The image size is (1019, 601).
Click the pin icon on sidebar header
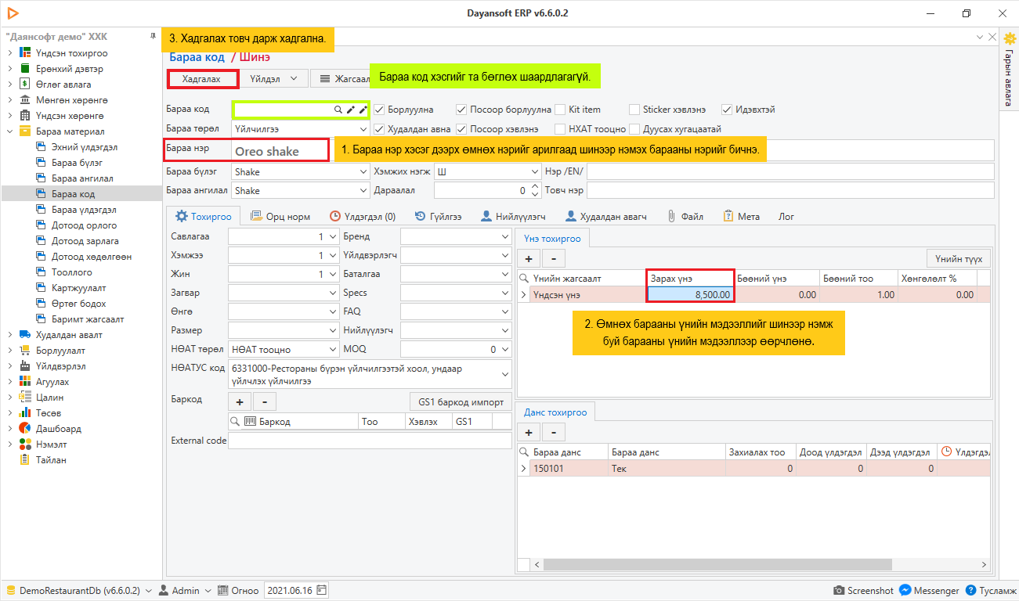tap(154, 37)
